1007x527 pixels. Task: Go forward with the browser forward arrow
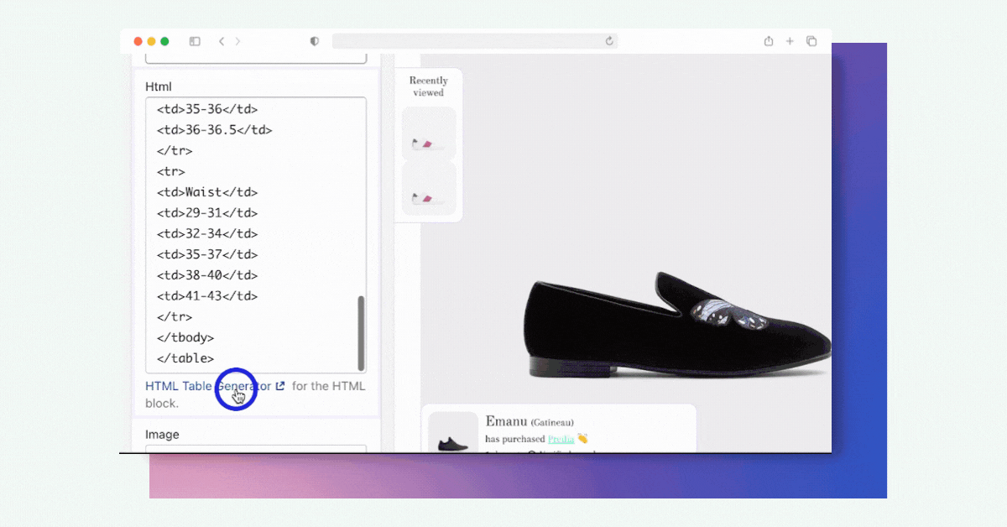[237, 41]
